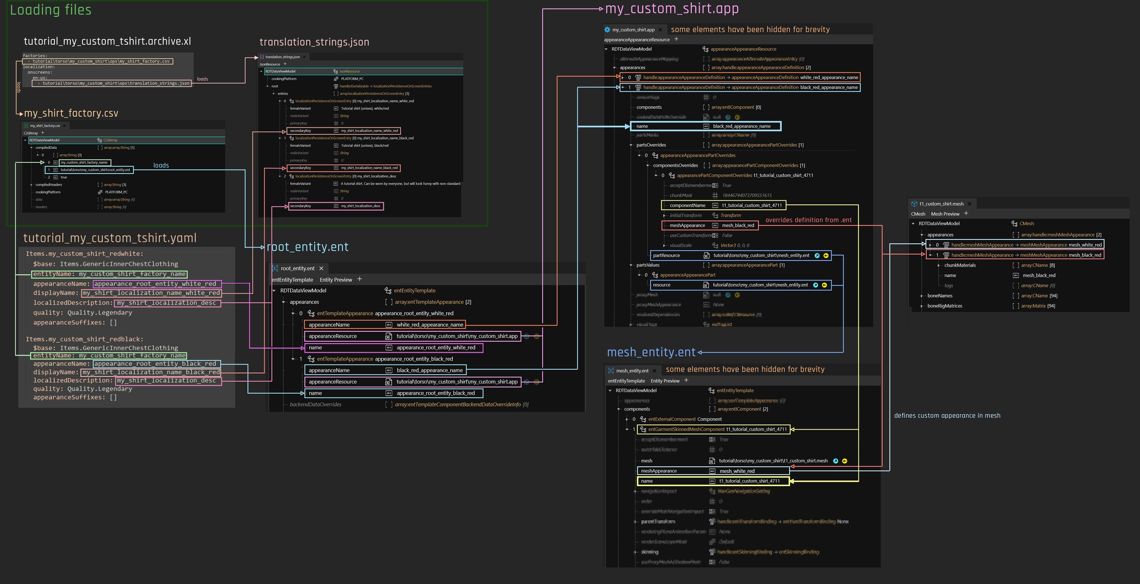This screenshot has width=1140, height=584.
Task: Open Entity Preview tab in mesh_entity.ent
Action: click(665, 381)
